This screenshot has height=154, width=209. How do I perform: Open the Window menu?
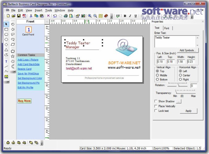60,10
